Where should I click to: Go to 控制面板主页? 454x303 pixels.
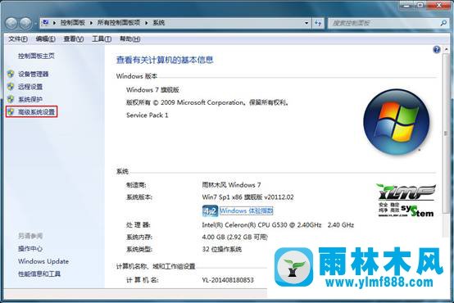click(36, 56)
